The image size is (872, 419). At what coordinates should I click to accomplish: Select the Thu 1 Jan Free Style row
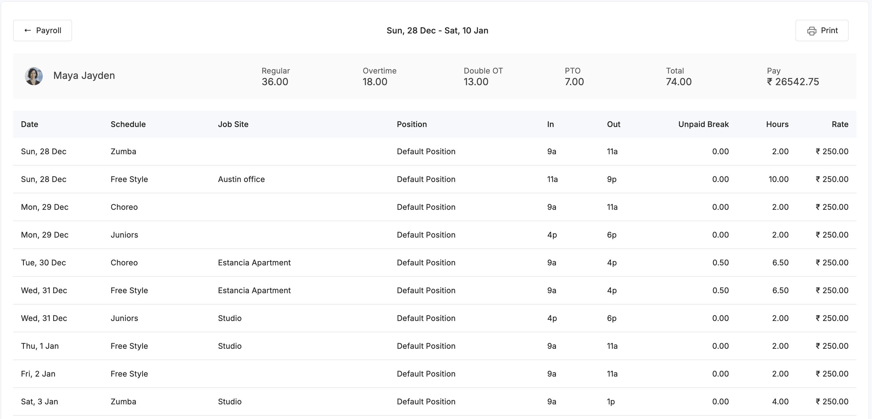pyautogui.click(x=129, y=346)
